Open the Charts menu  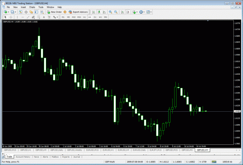pos(32,7)
